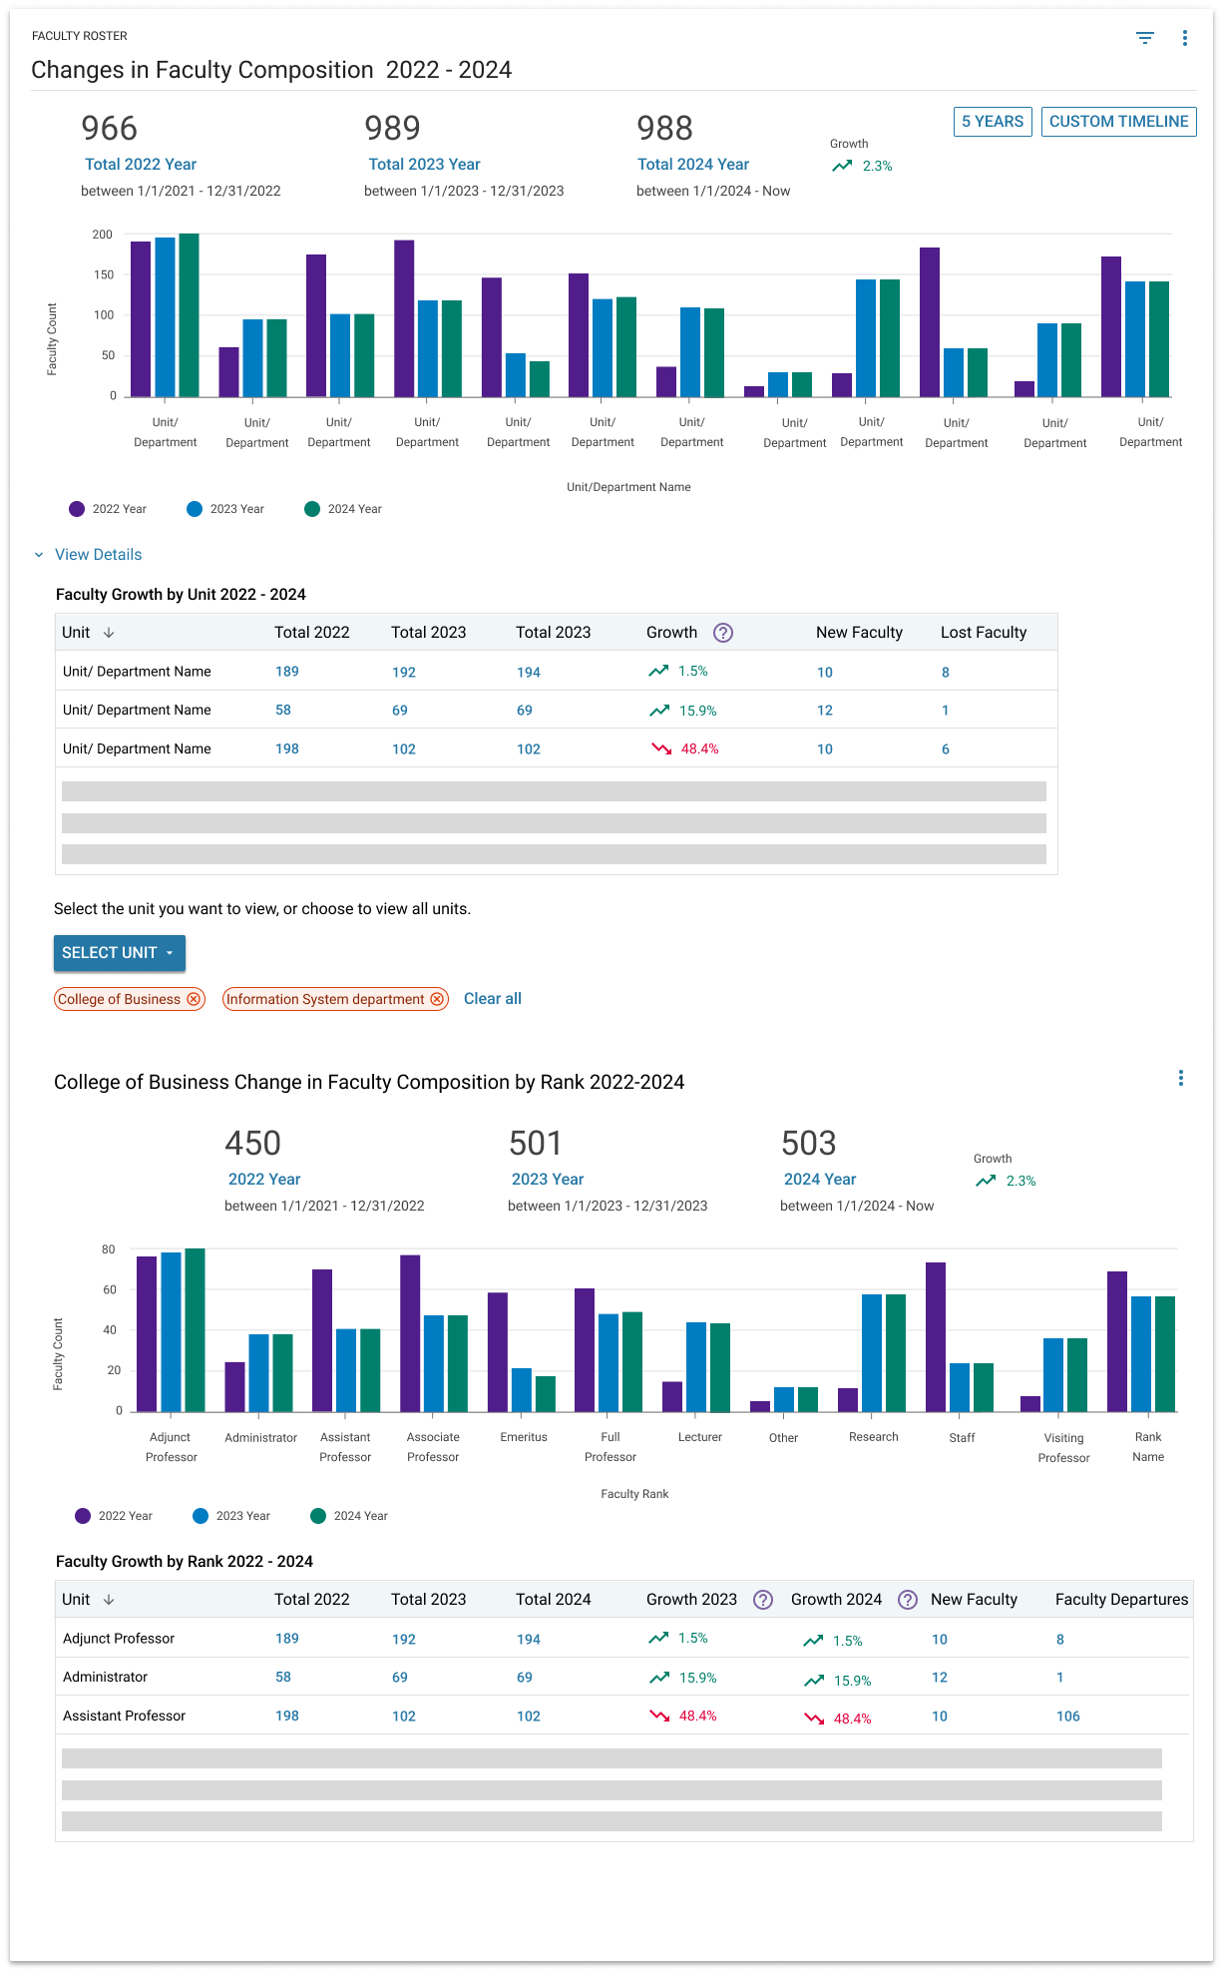Image resolution: width=1223 pixels, height=1972 pixels.
Task: Choose the Custom Timeline option
Action: [1117, 122]
